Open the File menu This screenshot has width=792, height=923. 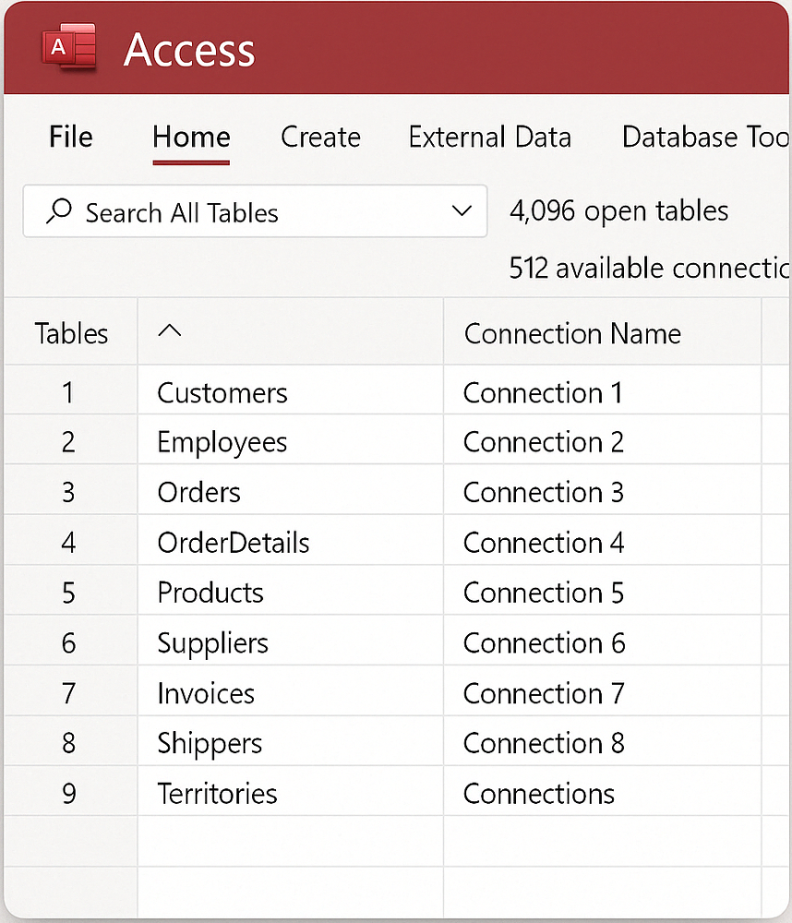point(71,138)
